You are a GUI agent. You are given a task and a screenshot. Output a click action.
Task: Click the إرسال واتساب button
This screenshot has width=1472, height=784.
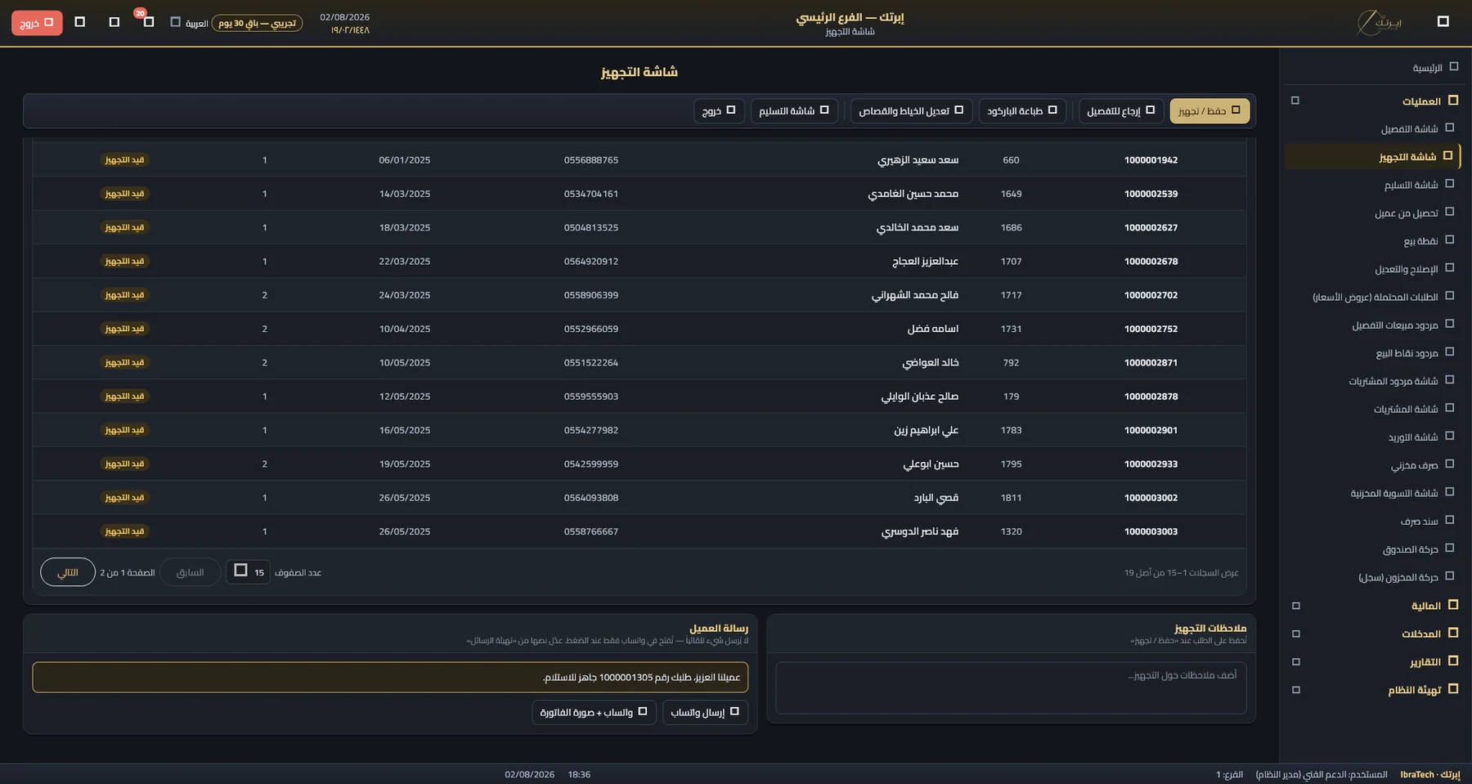(x=705, y=712)
